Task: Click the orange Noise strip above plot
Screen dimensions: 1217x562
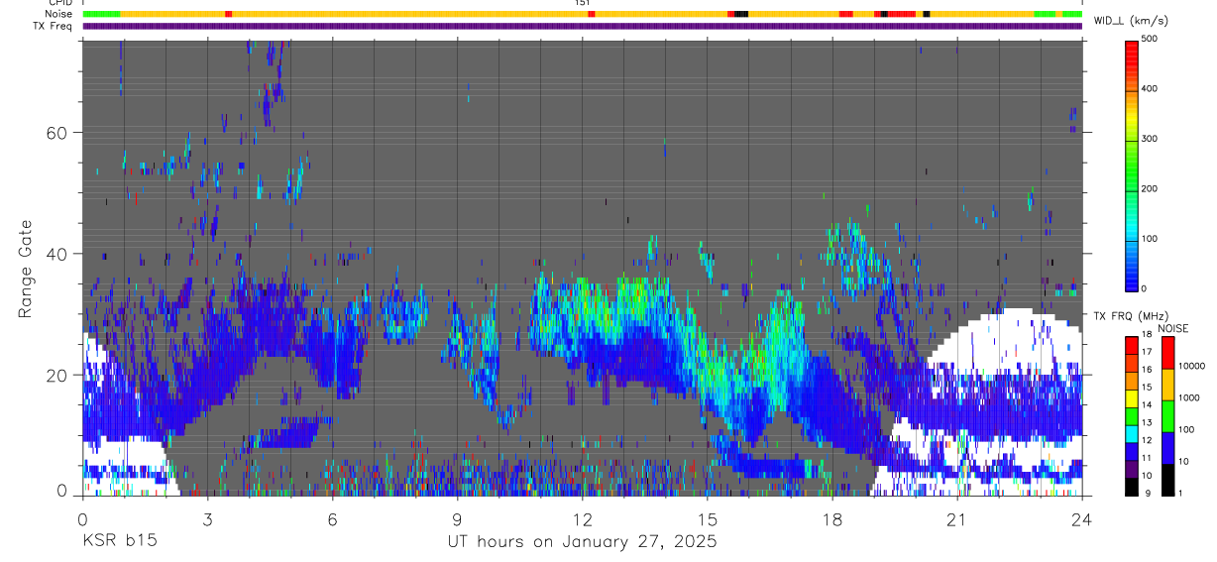Action: [583, 14]
